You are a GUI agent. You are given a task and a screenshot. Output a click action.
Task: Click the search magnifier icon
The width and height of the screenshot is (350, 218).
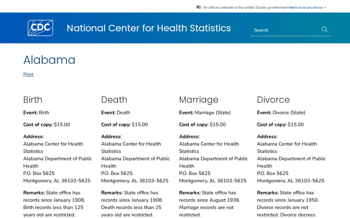(x=325, y=29)
